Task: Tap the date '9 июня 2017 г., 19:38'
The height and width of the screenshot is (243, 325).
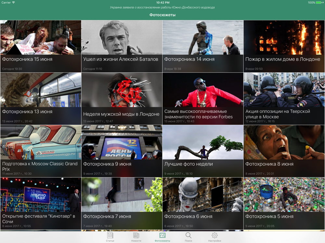Action: click(97, 174)
